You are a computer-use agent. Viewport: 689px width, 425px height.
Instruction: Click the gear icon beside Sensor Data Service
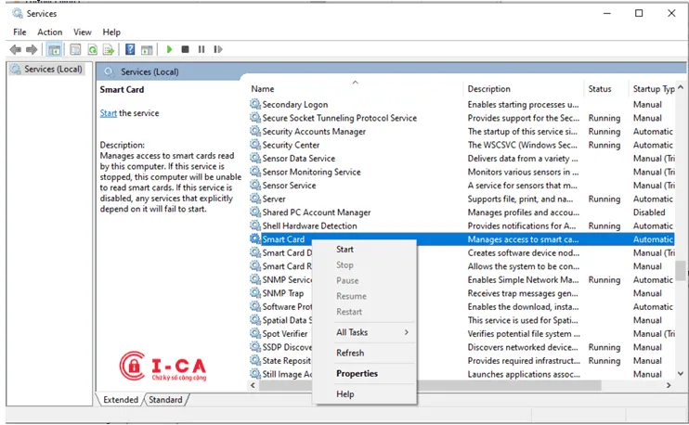click(x=255, y=158)
